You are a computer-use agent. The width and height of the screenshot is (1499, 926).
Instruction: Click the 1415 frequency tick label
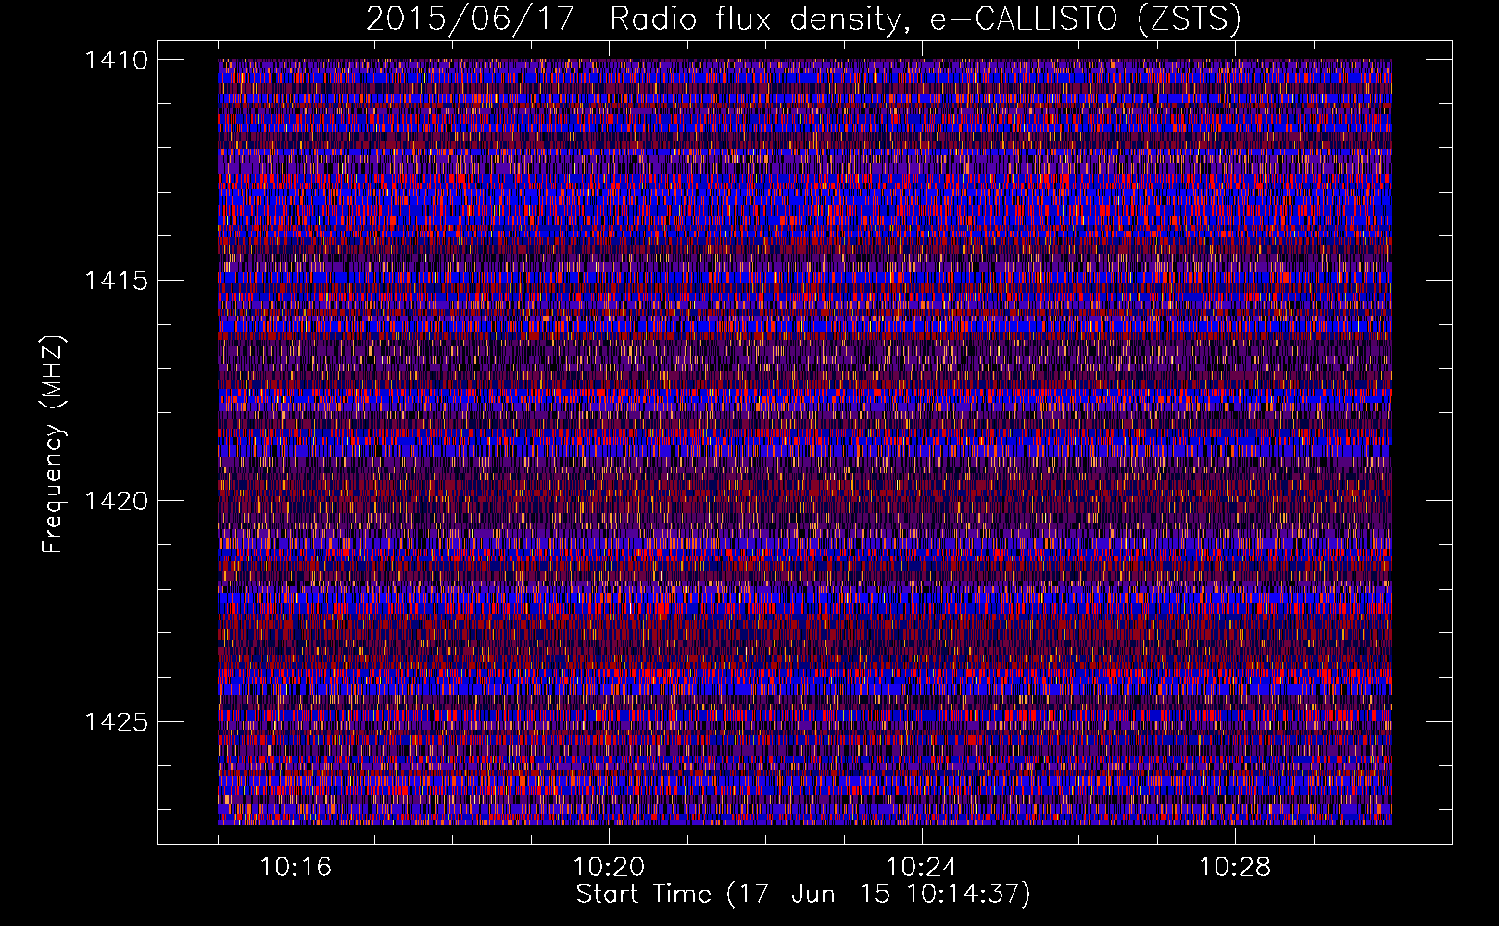[116, 281]
